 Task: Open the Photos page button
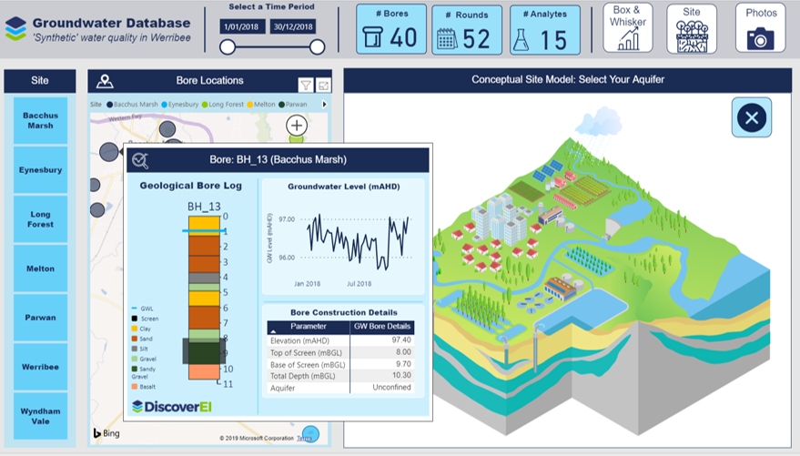click(760, 28)
